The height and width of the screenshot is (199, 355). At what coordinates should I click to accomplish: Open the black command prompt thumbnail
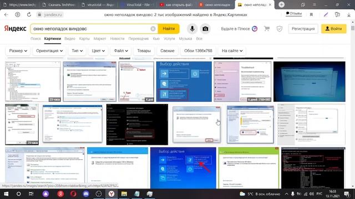click(x=313, y=168)
